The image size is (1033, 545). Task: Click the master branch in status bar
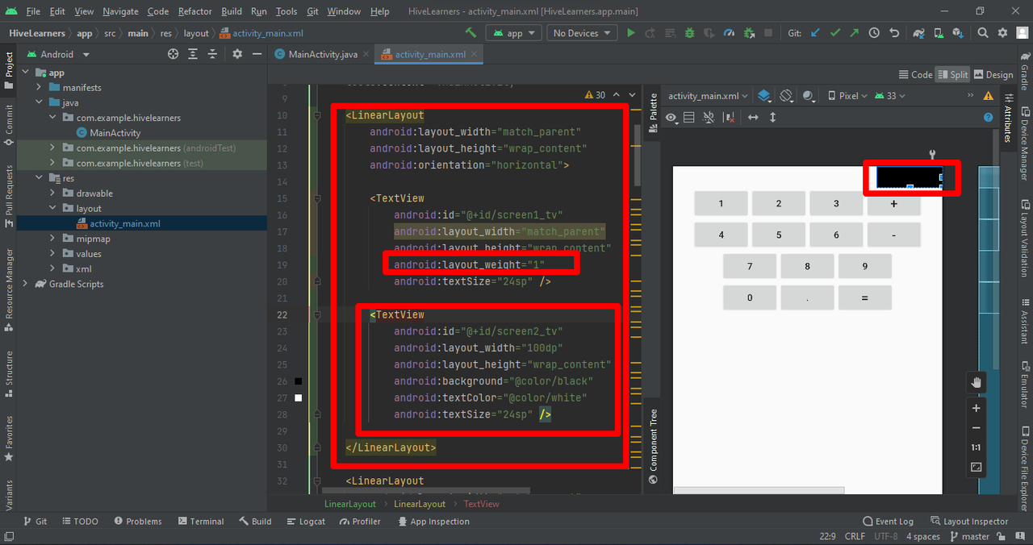point(969,536)
